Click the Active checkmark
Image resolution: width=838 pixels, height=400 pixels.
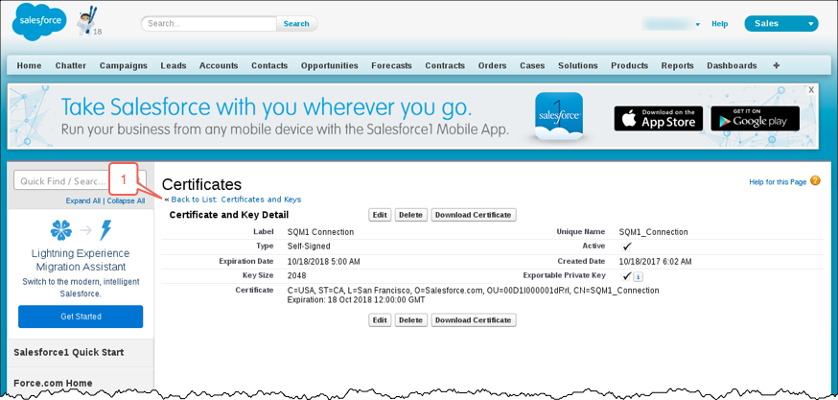pos(627,247)
